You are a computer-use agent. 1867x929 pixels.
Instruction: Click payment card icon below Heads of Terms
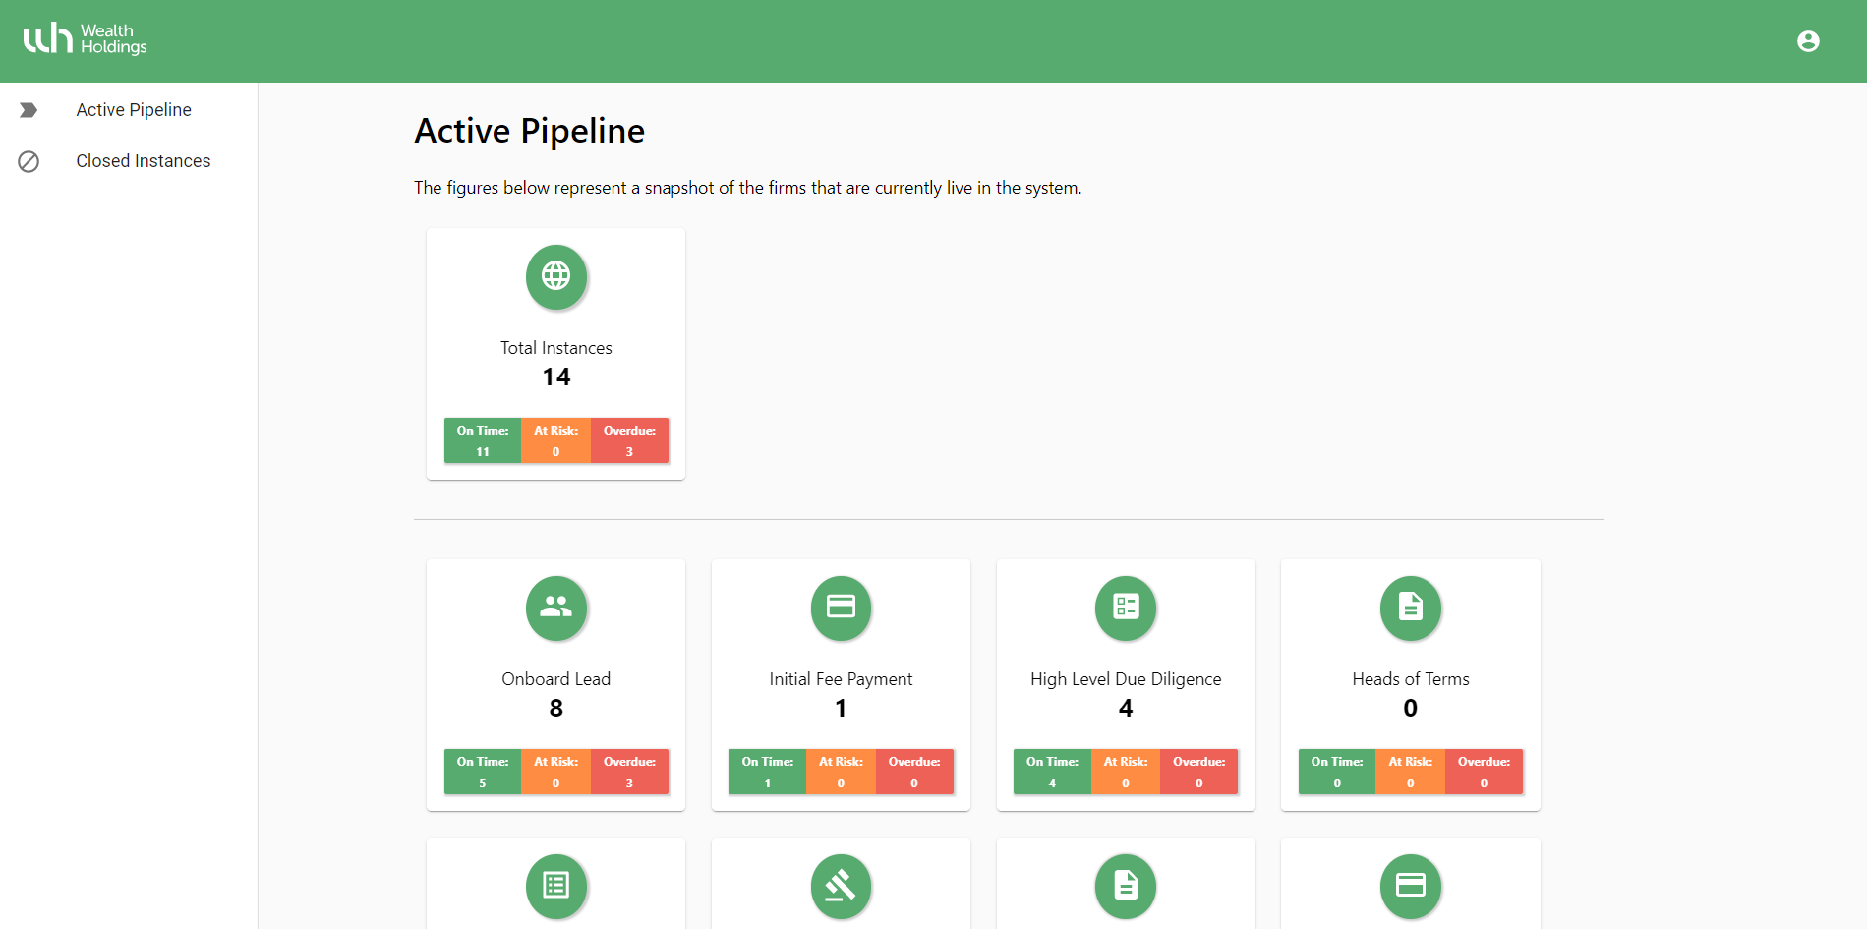click(1411, 885)
